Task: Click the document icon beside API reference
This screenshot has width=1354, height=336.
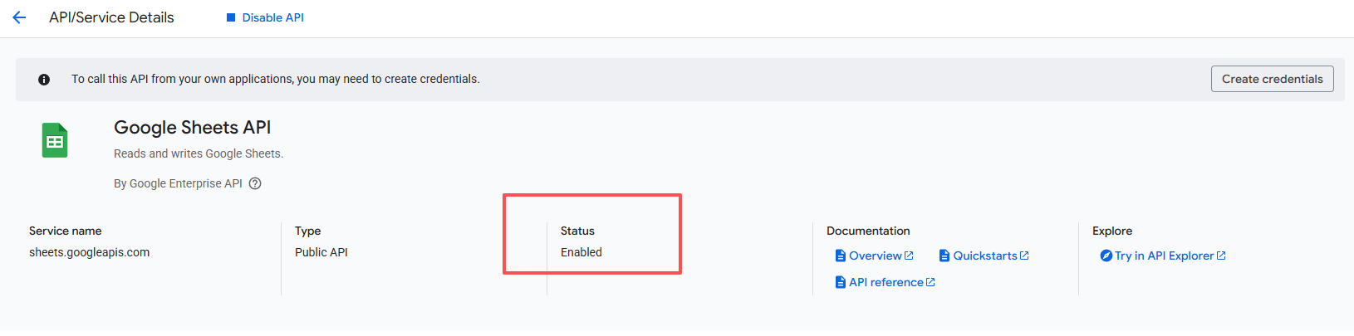Action: point(841,282)
